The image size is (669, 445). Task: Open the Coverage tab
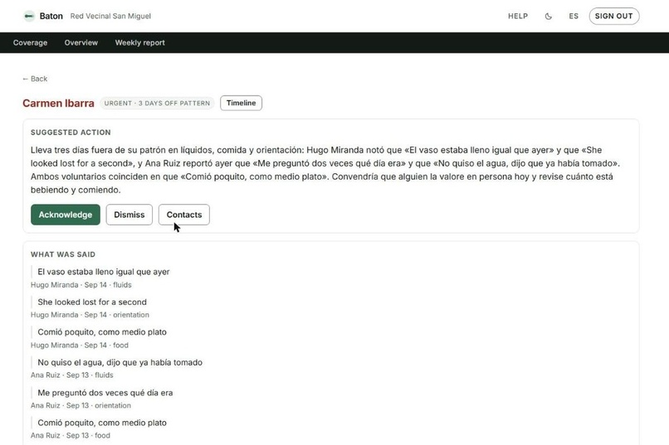[x=30, y=42]
